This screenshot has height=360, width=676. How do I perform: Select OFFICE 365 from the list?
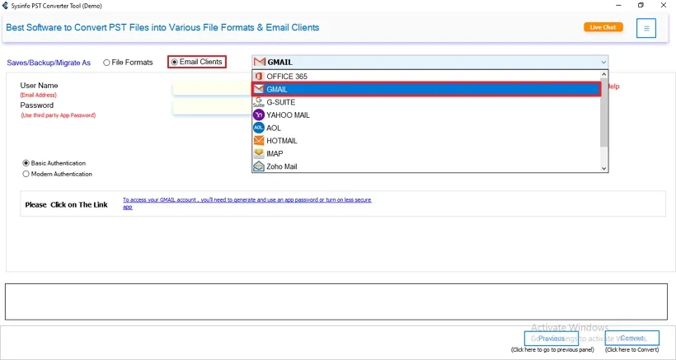426,77
